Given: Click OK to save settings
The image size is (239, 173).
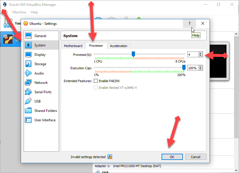Looking at the screenshot, I should tap(172, 157).
